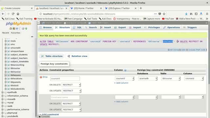Open the referenced courseid column dropdown
Image resolution: width=210 pixels, height=118 pixels.
click(194, 79)
